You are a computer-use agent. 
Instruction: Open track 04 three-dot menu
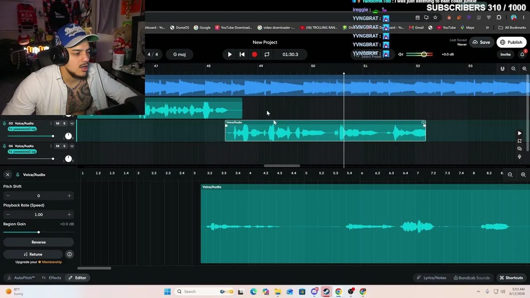point(51,146)
